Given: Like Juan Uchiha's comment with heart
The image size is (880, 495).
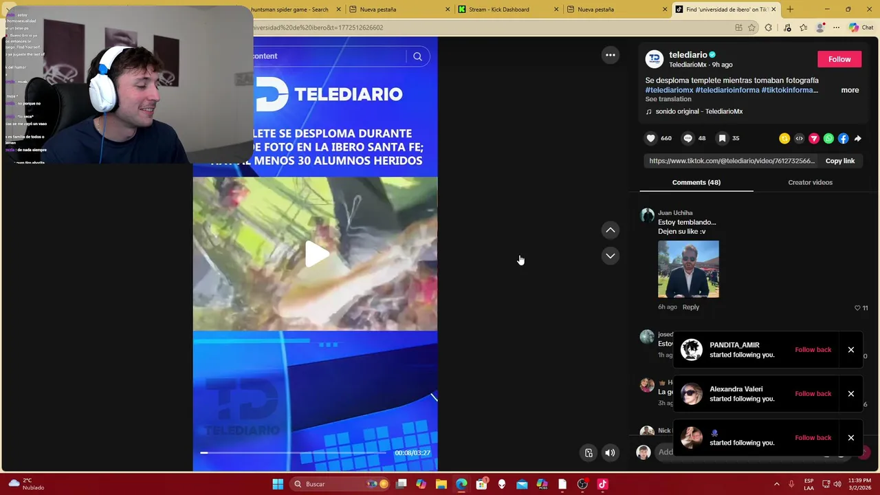Looking at the screenshot, I should click(x=857, y=308).
